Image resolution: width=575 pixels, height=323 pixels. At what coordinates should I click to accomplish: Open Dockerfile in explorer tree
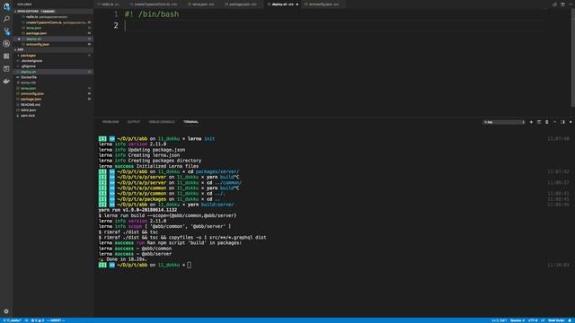(53, 77)
